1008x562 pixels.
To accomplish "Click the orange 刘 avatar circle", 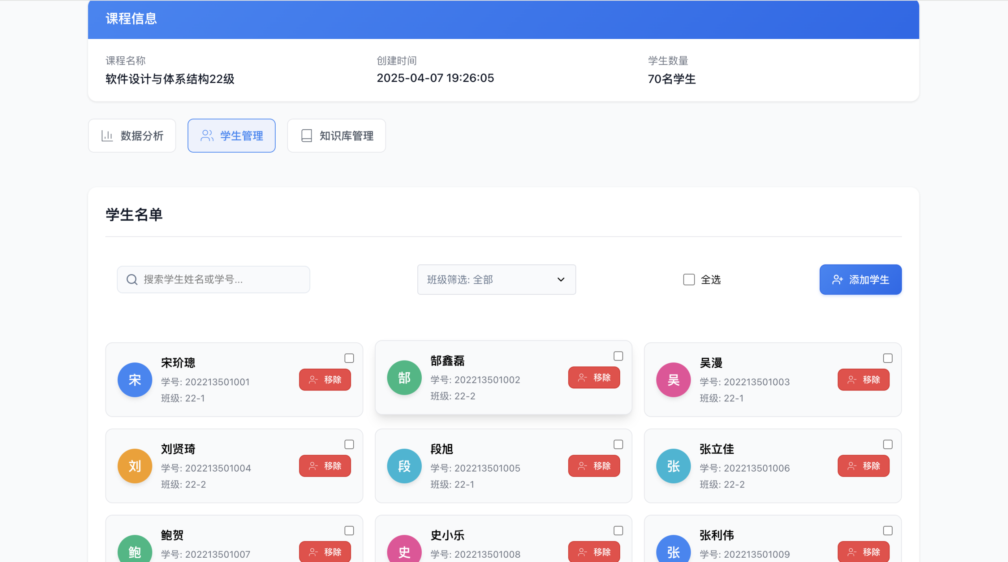I will pos(135,466).
